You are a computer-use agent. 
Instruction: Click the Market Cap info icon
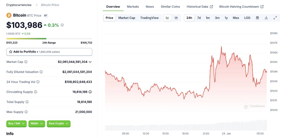point(26,62)
